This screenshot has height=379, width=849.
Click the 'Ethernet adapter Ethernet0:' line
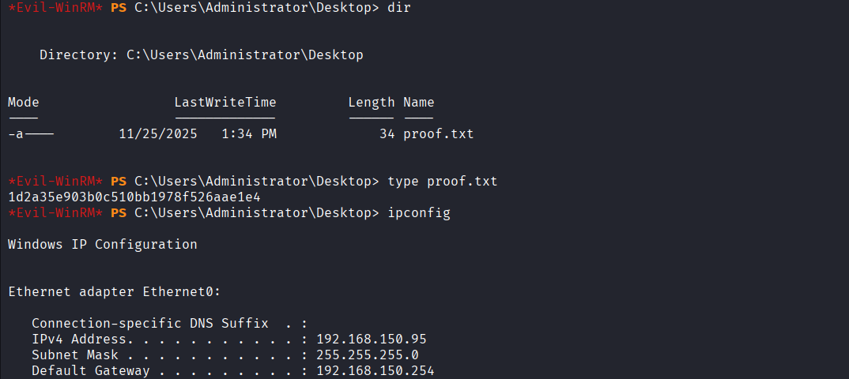(114, 291)
